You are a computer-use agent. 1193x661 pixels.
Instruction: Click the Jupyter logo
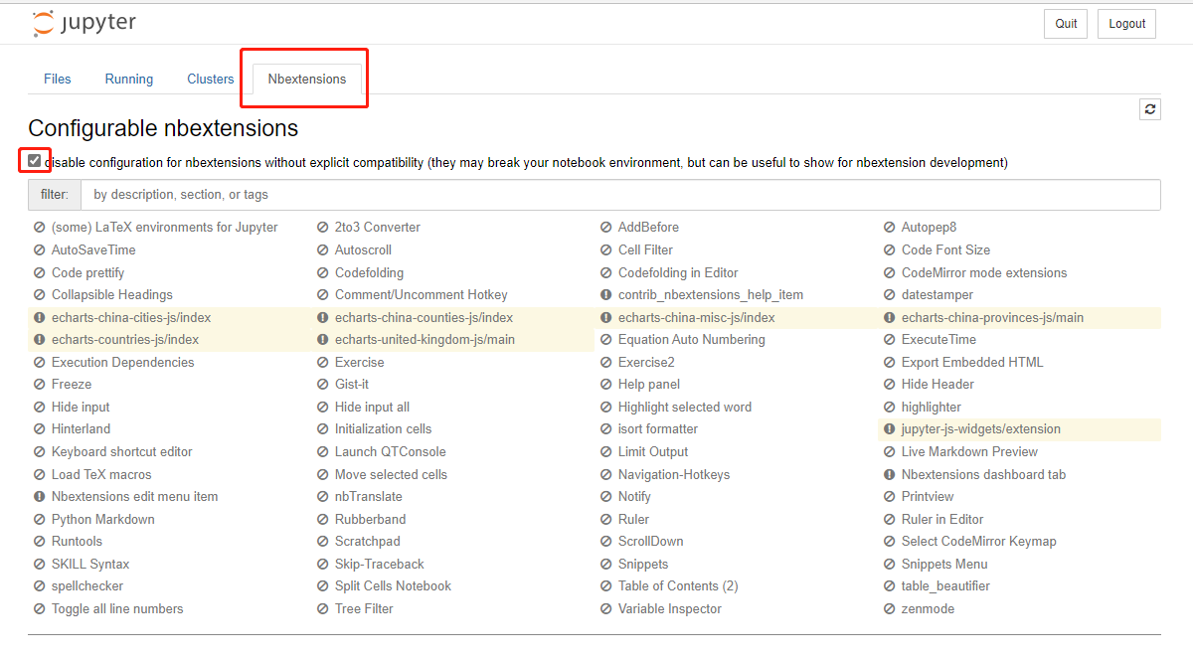84,23
